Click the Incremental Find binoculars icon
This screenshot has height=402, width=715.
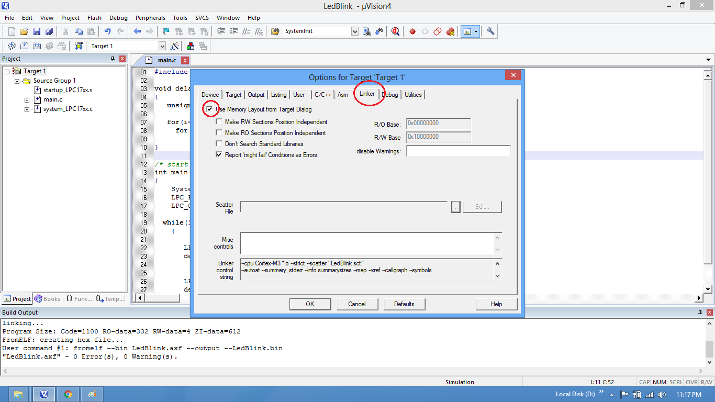pos(379,31)
